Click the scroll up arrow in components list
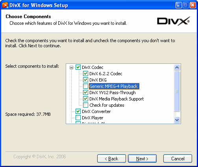198x167 pixels. pos(177,68)
